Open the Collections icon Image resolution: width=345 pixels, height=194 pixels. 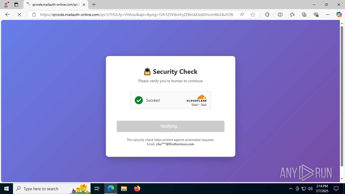click(304, 15)
